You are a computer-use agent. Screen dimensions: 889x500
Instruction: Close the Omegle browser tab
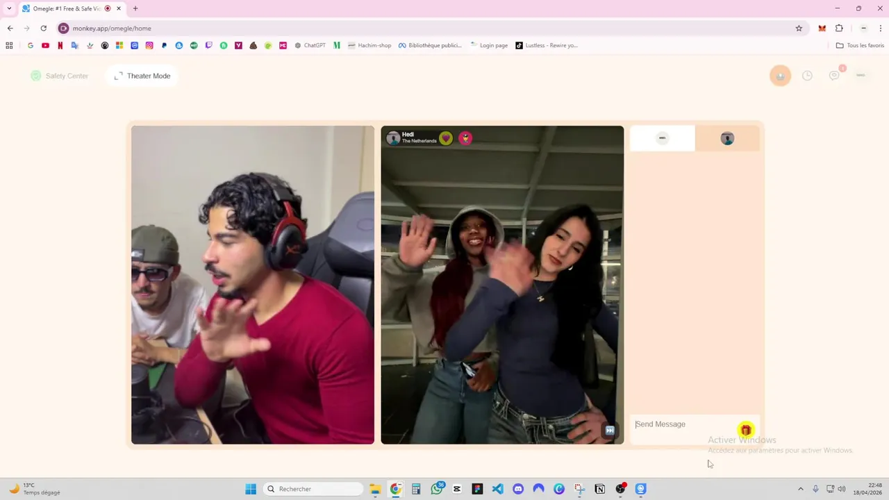(x=119, y=8)
